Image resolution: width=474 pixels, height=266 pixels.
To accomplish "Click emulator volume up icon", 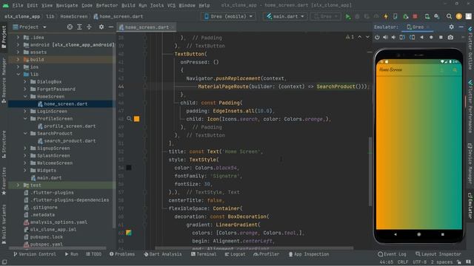I will pyautogui.click(x=385, y=38).
